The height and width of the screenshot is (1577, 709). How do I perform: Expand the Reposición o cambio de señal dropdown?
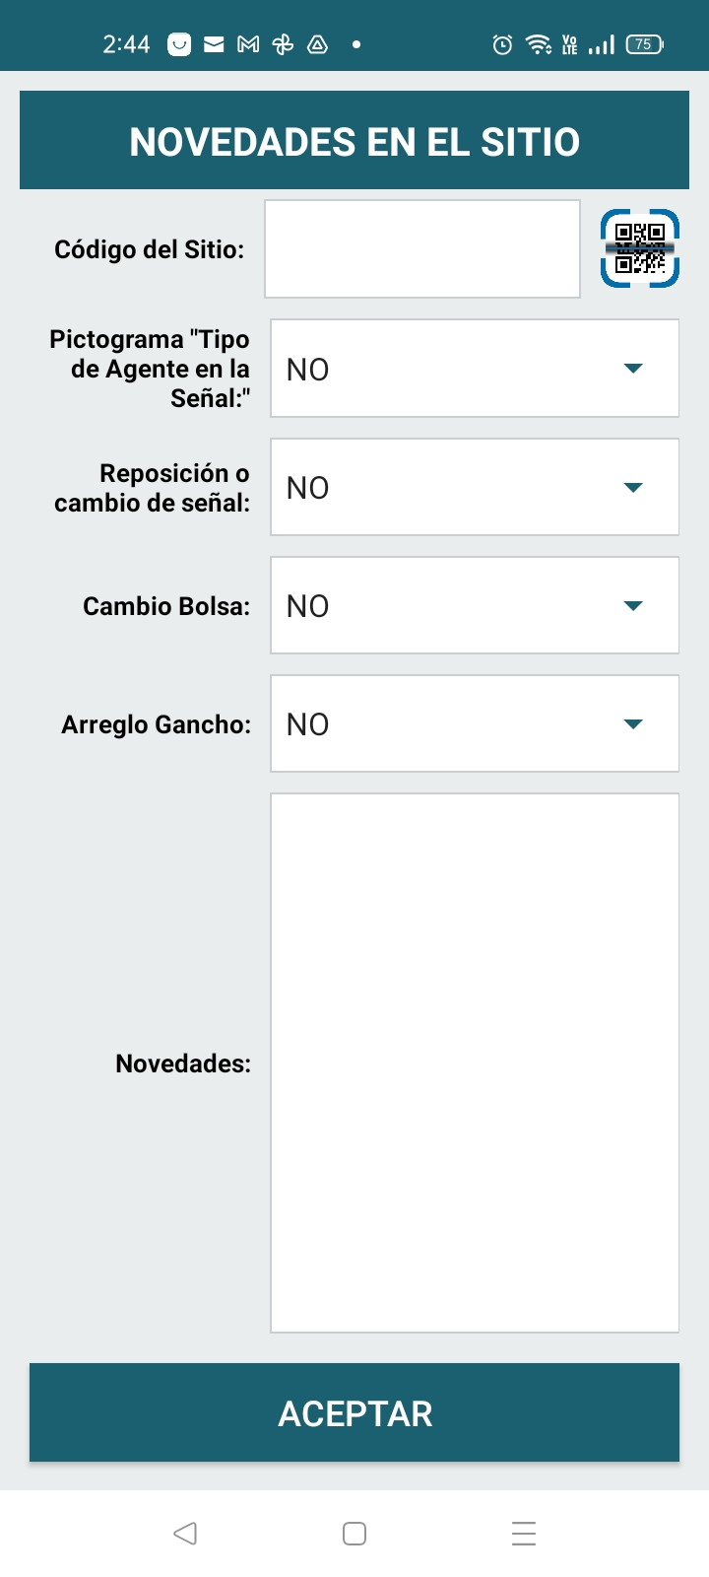[475, 487]
